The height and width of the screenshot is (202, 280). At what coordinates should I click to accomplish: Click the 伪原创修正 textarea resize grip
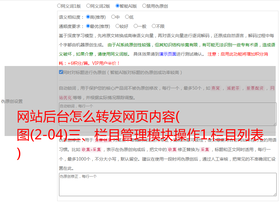pos(275,194)
